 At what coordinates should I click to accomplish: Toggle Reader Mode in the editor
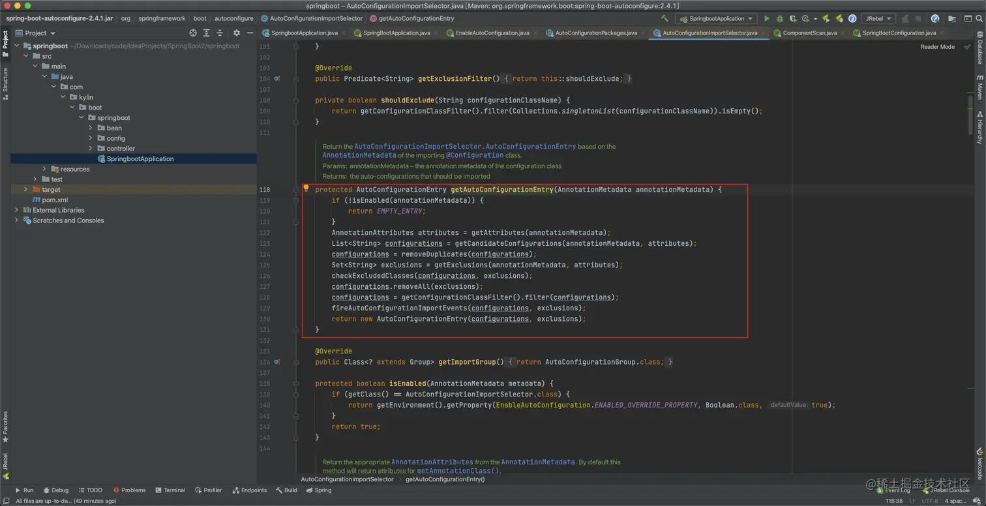point(937,47)
